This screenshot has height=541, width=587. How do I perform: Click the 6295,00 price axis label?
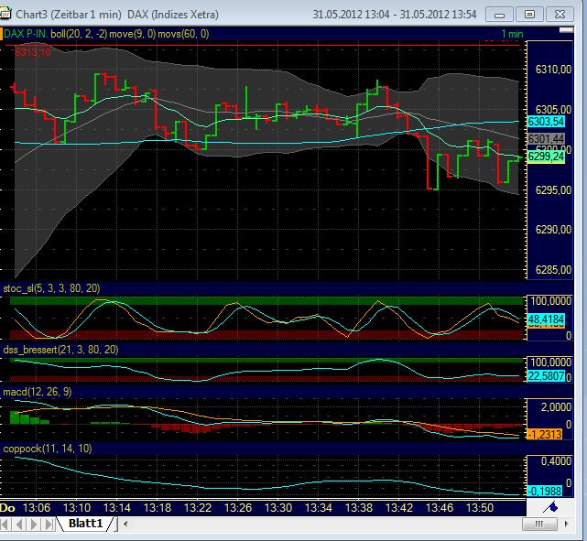[553, 190]
